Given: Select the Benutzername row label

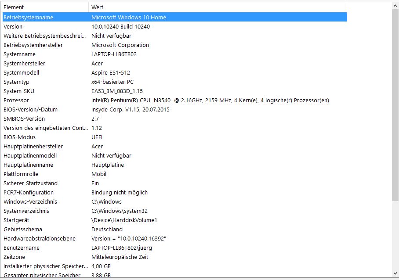Looking at the screenshot, I should (22, 248).
